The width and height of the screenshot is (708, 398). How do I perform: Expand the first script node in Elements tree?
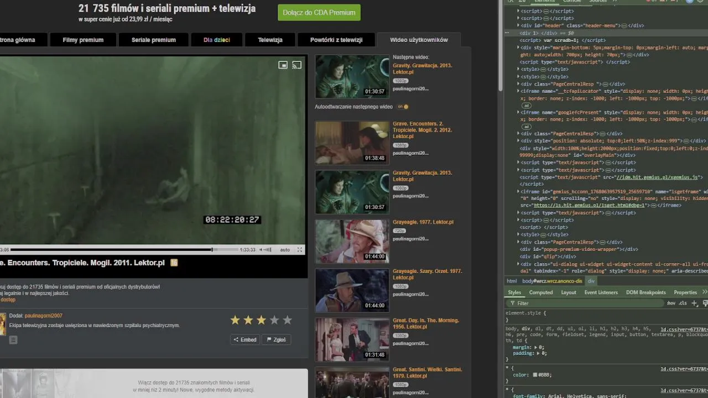pyautogui.click(x=518, y=11)
